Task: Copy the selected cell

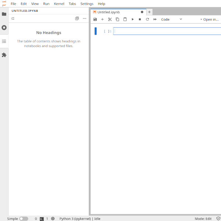Action: coord(117,19)
